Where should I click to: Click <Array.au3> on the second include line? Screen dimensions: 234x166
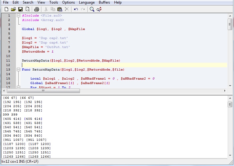pyautogui.click(x=52, y=20)
